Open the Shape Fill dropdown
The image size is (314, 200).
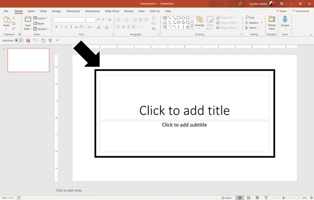225,17
